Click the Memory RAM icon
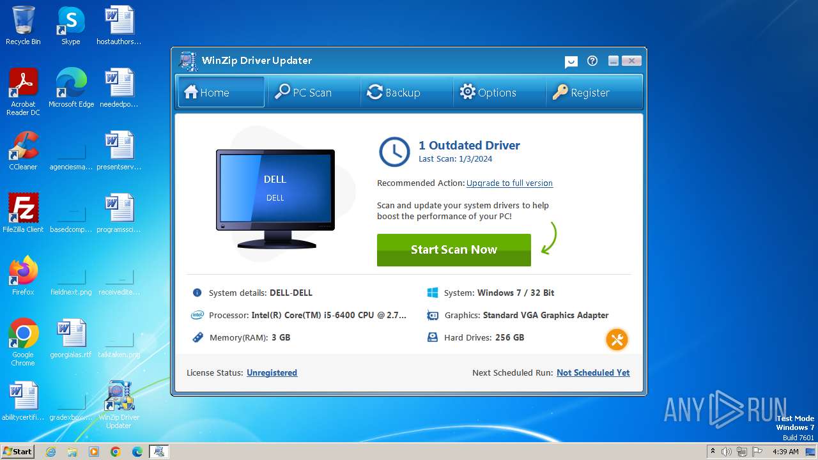Viewport: 818px width, 460px height. pos(197,337)
